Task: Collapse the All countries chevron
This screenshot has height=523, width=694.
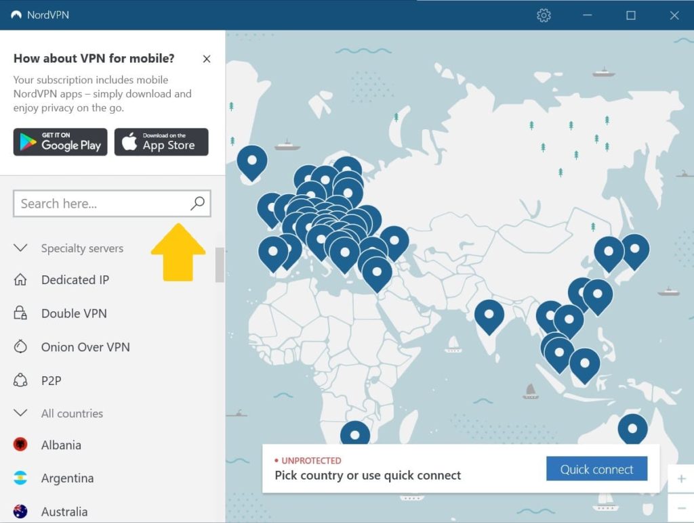Action: [20, 413]
